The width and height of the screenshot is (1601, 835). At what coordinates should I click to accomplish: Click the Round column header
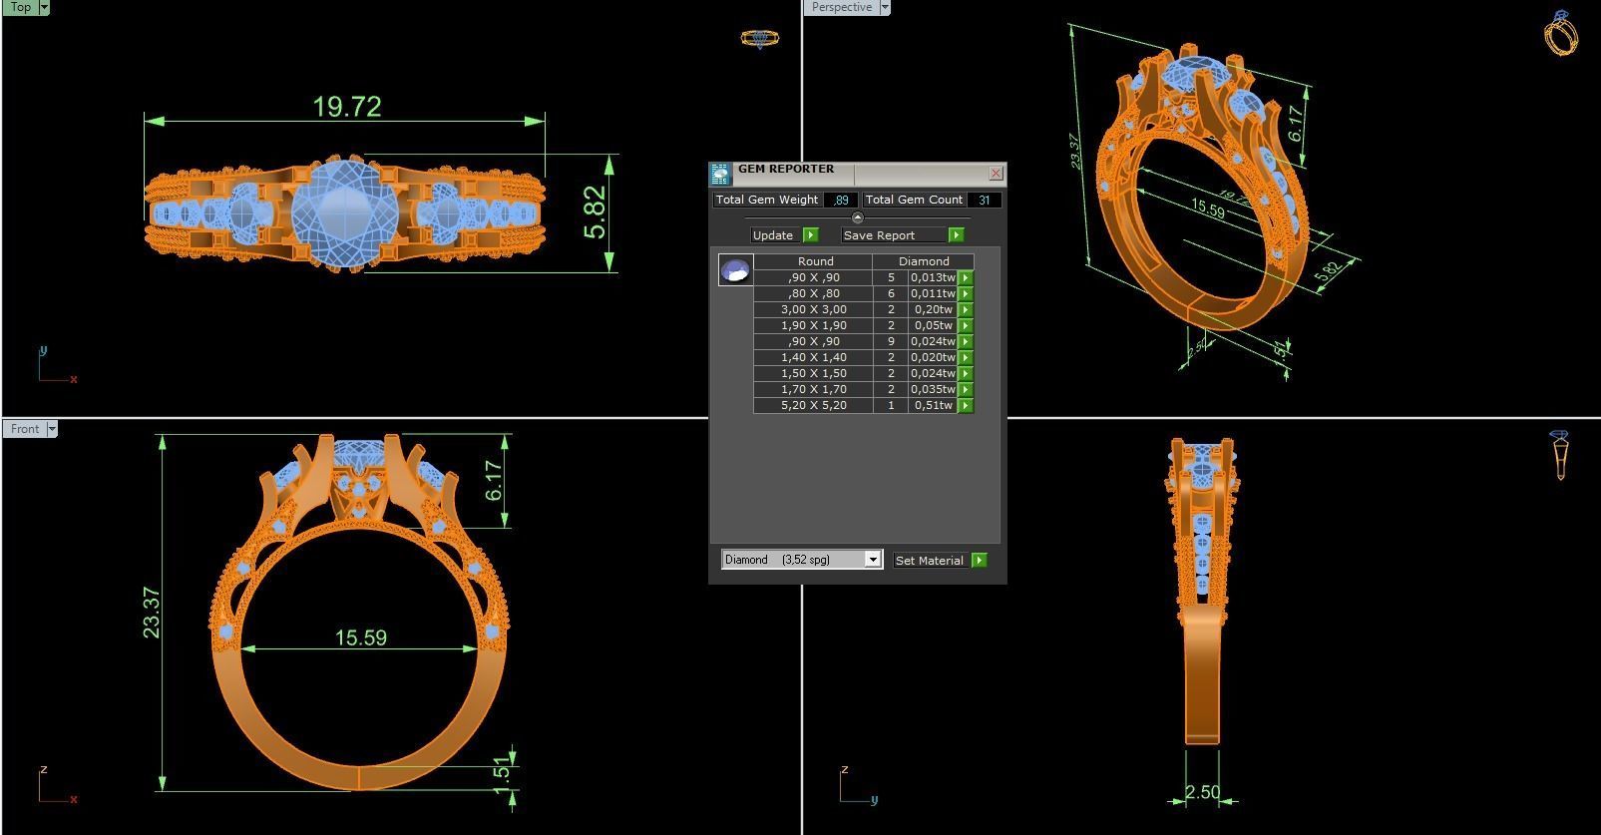pyautogui.click(x=815, y=261)
